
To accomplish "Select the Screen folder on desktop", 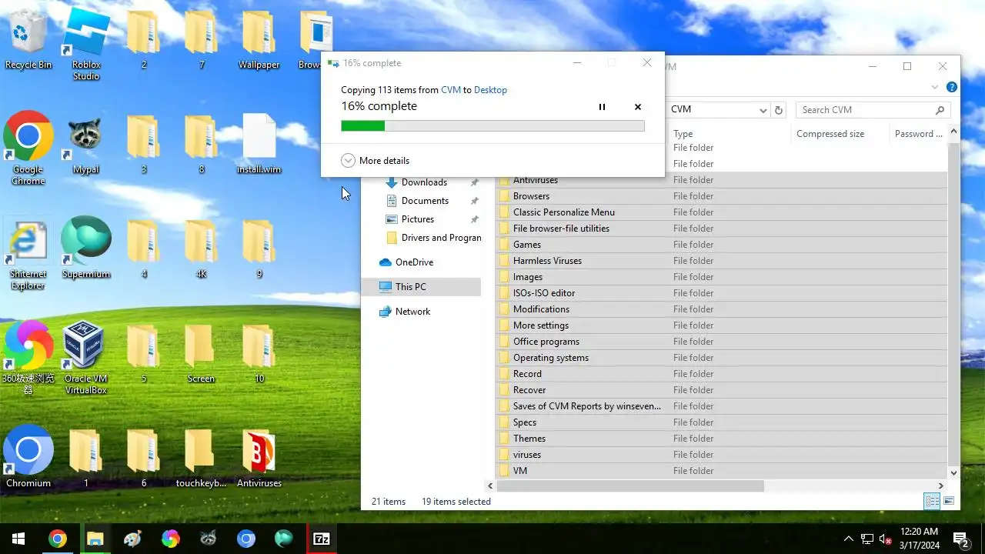I will (202, 352).
